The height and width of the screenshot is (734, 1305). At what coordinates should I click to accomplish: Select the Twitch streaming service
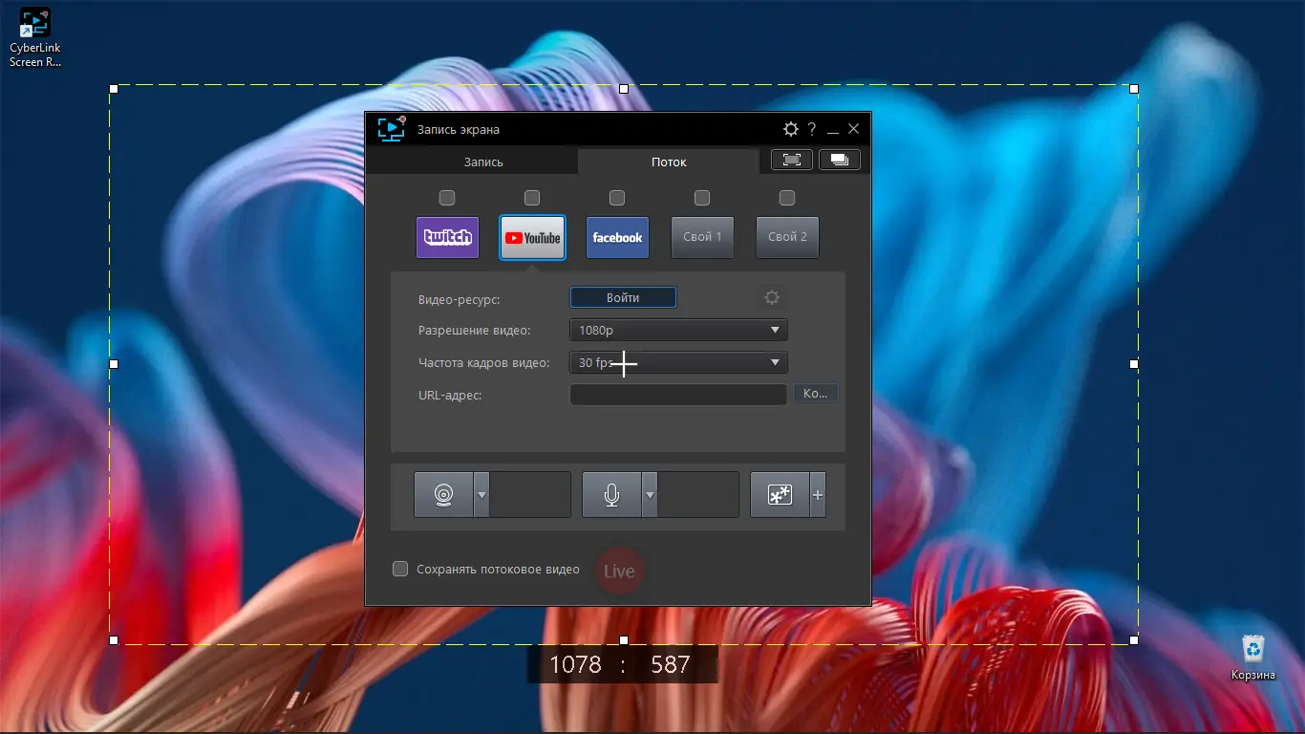pyautogui.click(x=447, y=237)
